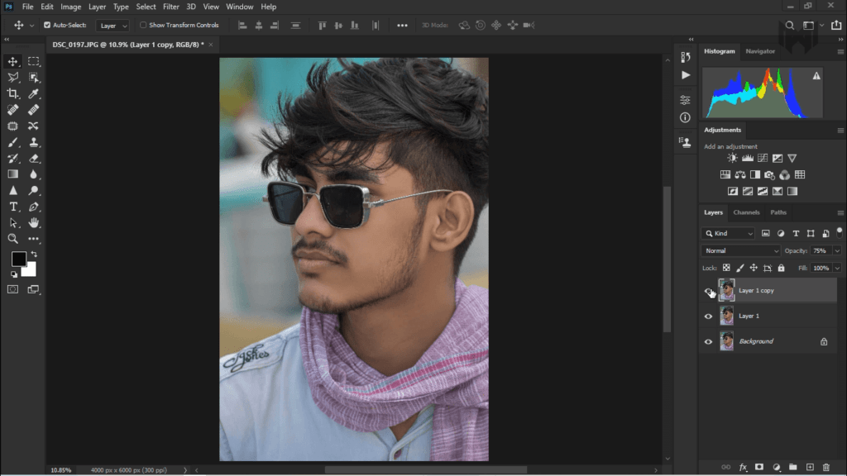Open the Select menu
This screenshot has height=476, width=847.
tap(146, 7)
